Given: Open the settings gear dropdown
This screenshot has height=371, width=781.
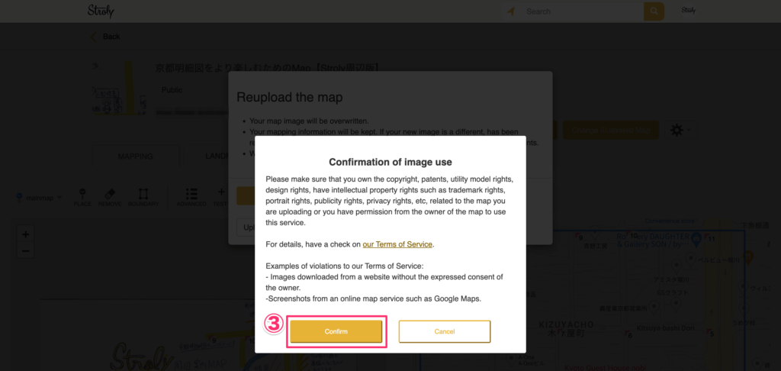Looking at the screenshot, I should click(x=680, y=130).
